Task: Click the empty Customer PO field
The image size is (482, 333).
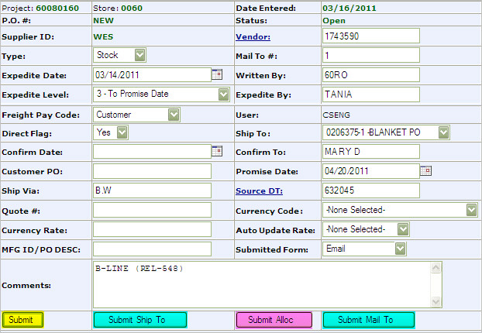Action: click(x=152, y=171)
